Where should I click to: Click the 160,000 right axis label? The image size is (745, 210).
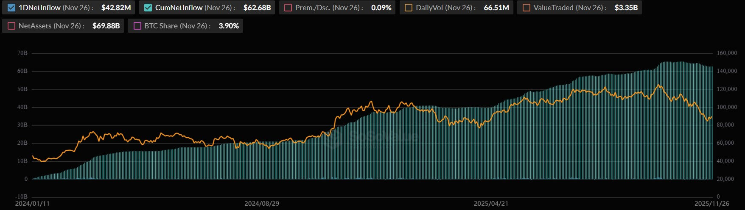tap(727, 53)
